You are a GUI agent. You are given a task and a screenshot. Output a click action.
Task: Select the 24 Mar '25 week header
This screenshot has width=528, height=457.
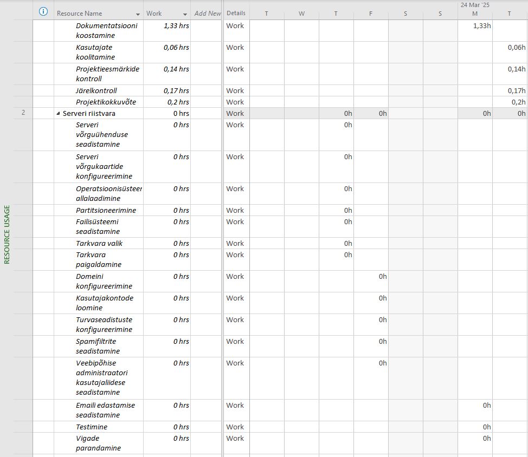[474, 4]
